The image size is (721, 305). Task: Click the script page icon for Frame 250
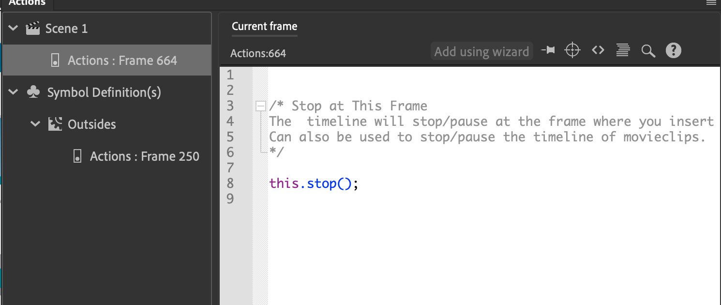coord(77,156)
